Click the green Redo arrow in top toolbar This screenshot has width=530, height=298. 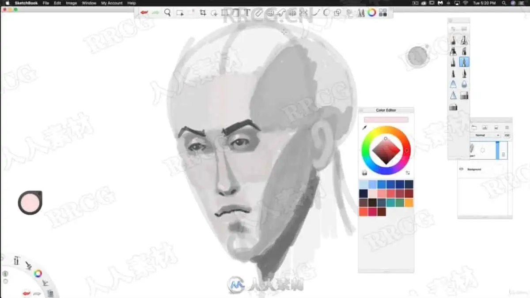pos(155,13)
